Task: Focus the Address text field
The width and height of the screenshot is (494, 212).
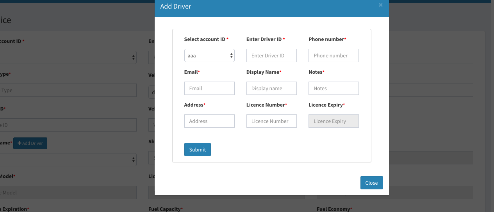Action: pyautogui.click(x=209, y=121)
